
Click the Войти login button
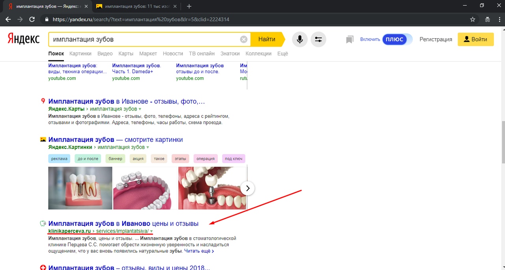click(x=475, y=39)
